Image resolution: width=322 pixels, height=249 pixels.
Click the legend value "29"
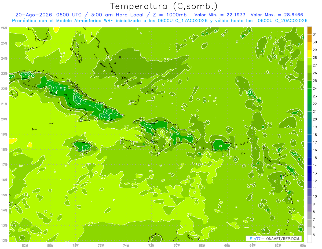coord(315,50)
